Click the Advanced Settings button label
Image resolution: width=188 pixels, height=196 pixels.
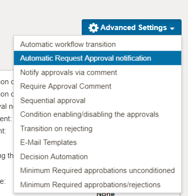click(133, 28)
